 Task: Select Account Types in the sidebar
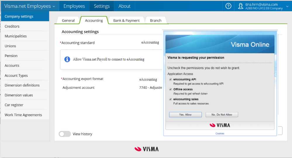(25, 75)
